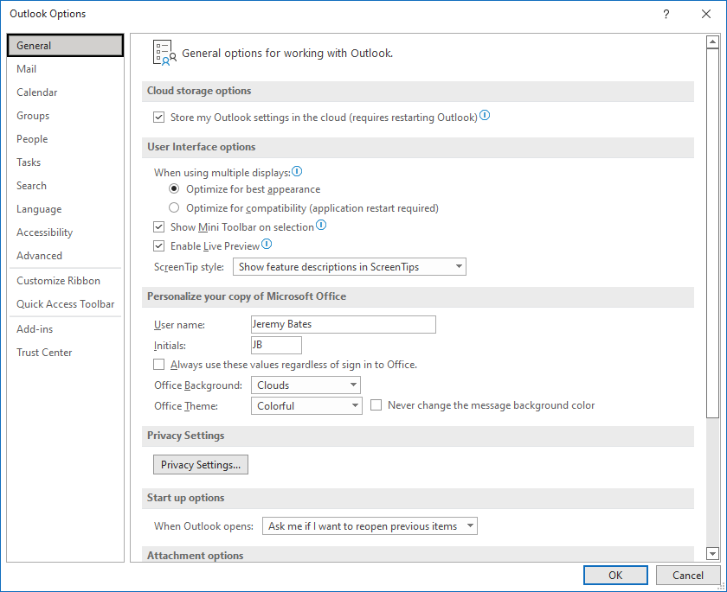727x592 pixels.
Task: Select the General category
Action: (x=66, y=45)
